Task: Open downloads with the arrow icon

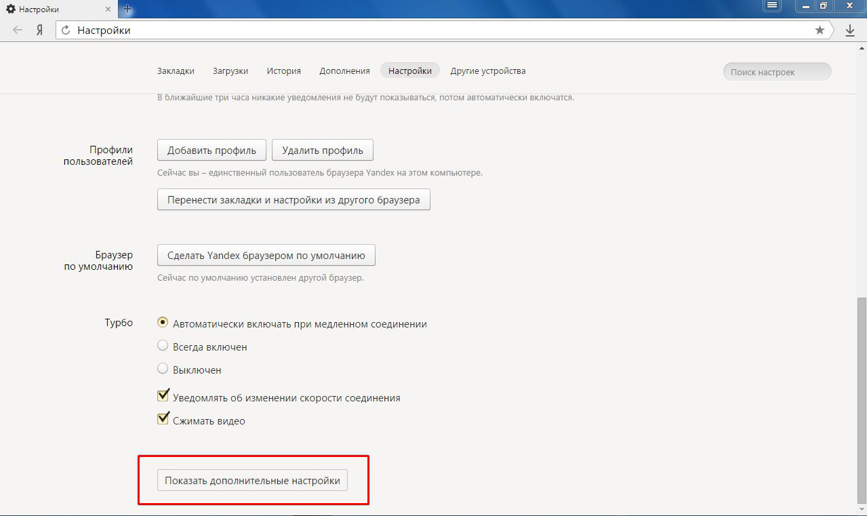Action: (850, 31)
